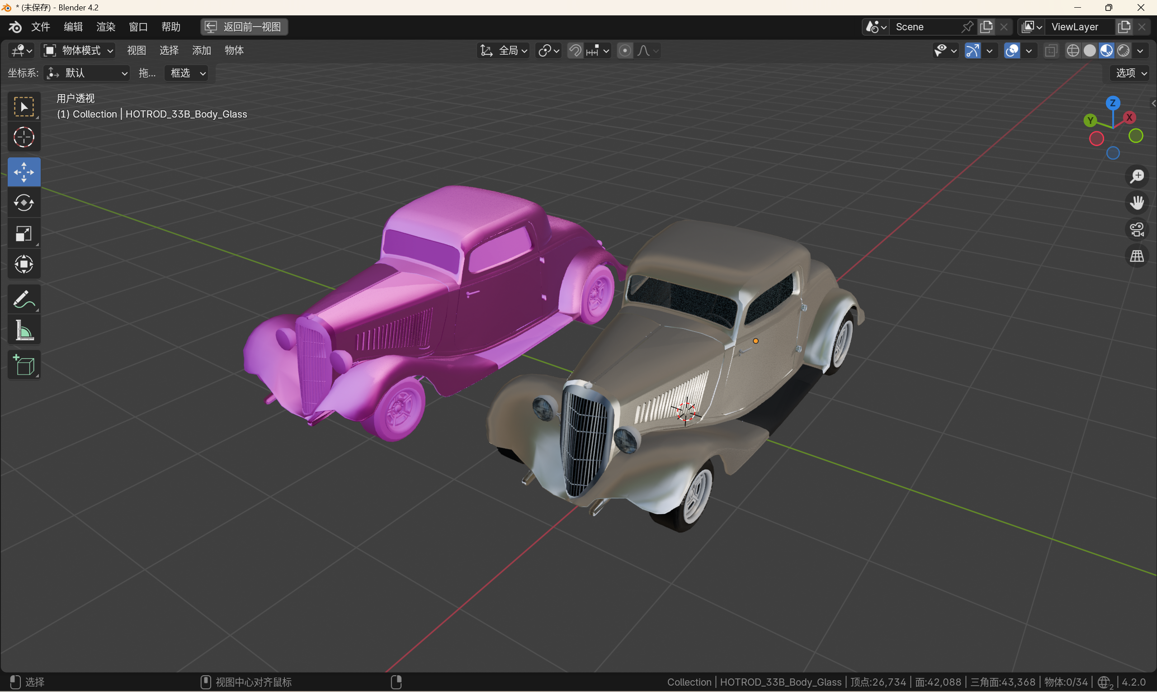1157x692 pixels.
Task: Select the Measure ruler tool
Action: 24,330
